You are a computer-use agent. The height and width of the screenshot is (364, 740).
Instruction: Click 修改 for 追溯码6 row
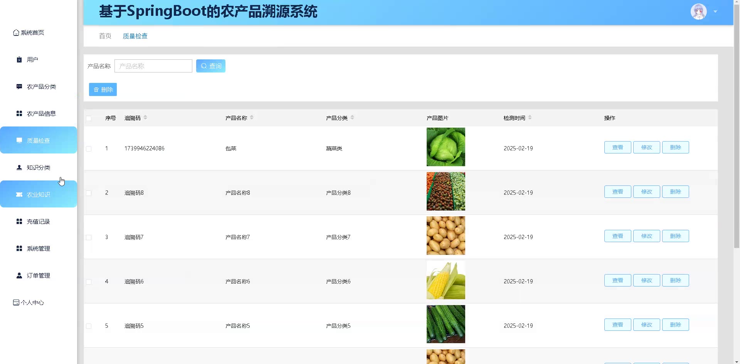coord(646,280)
